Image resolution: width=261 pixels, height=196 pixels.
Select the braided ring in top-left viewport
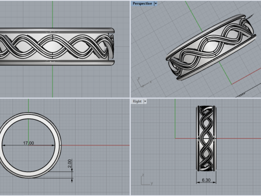[x=57, y=47]
